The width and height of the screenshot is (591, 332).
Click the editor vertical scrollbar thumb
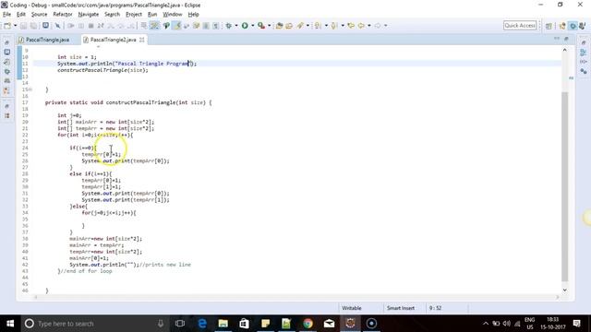click(564, 186)
